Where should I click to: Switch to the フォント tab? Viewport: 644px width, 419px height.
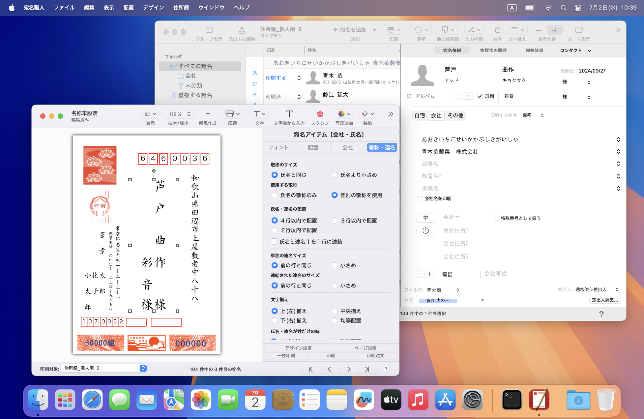[279, 147]
